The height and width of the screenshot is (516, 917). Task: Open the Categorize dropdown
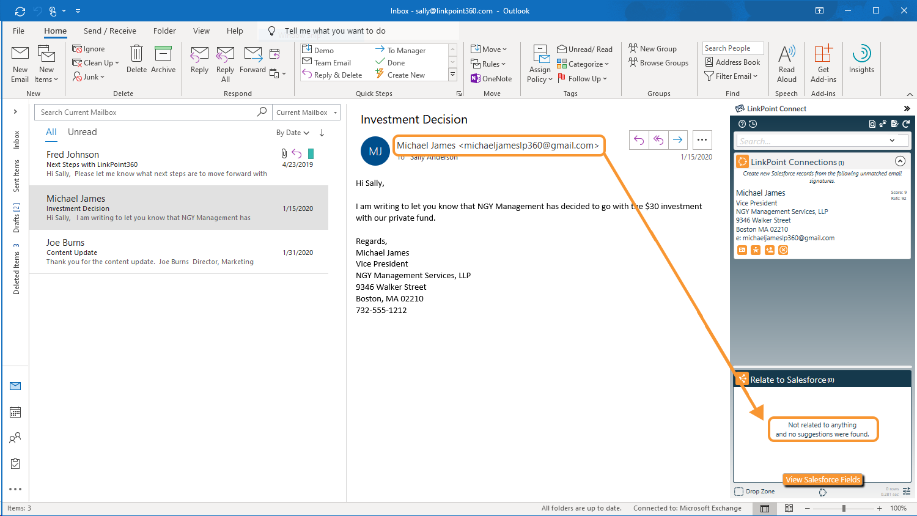[583, 64]
